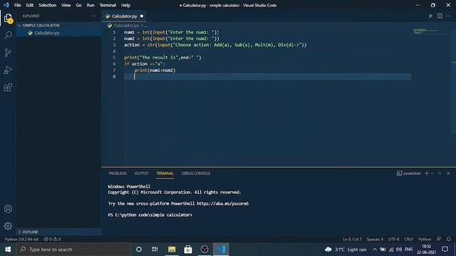456x256 pixels.
Task: Open Microsoft Store from taskbar
Action: click(188, 250)
